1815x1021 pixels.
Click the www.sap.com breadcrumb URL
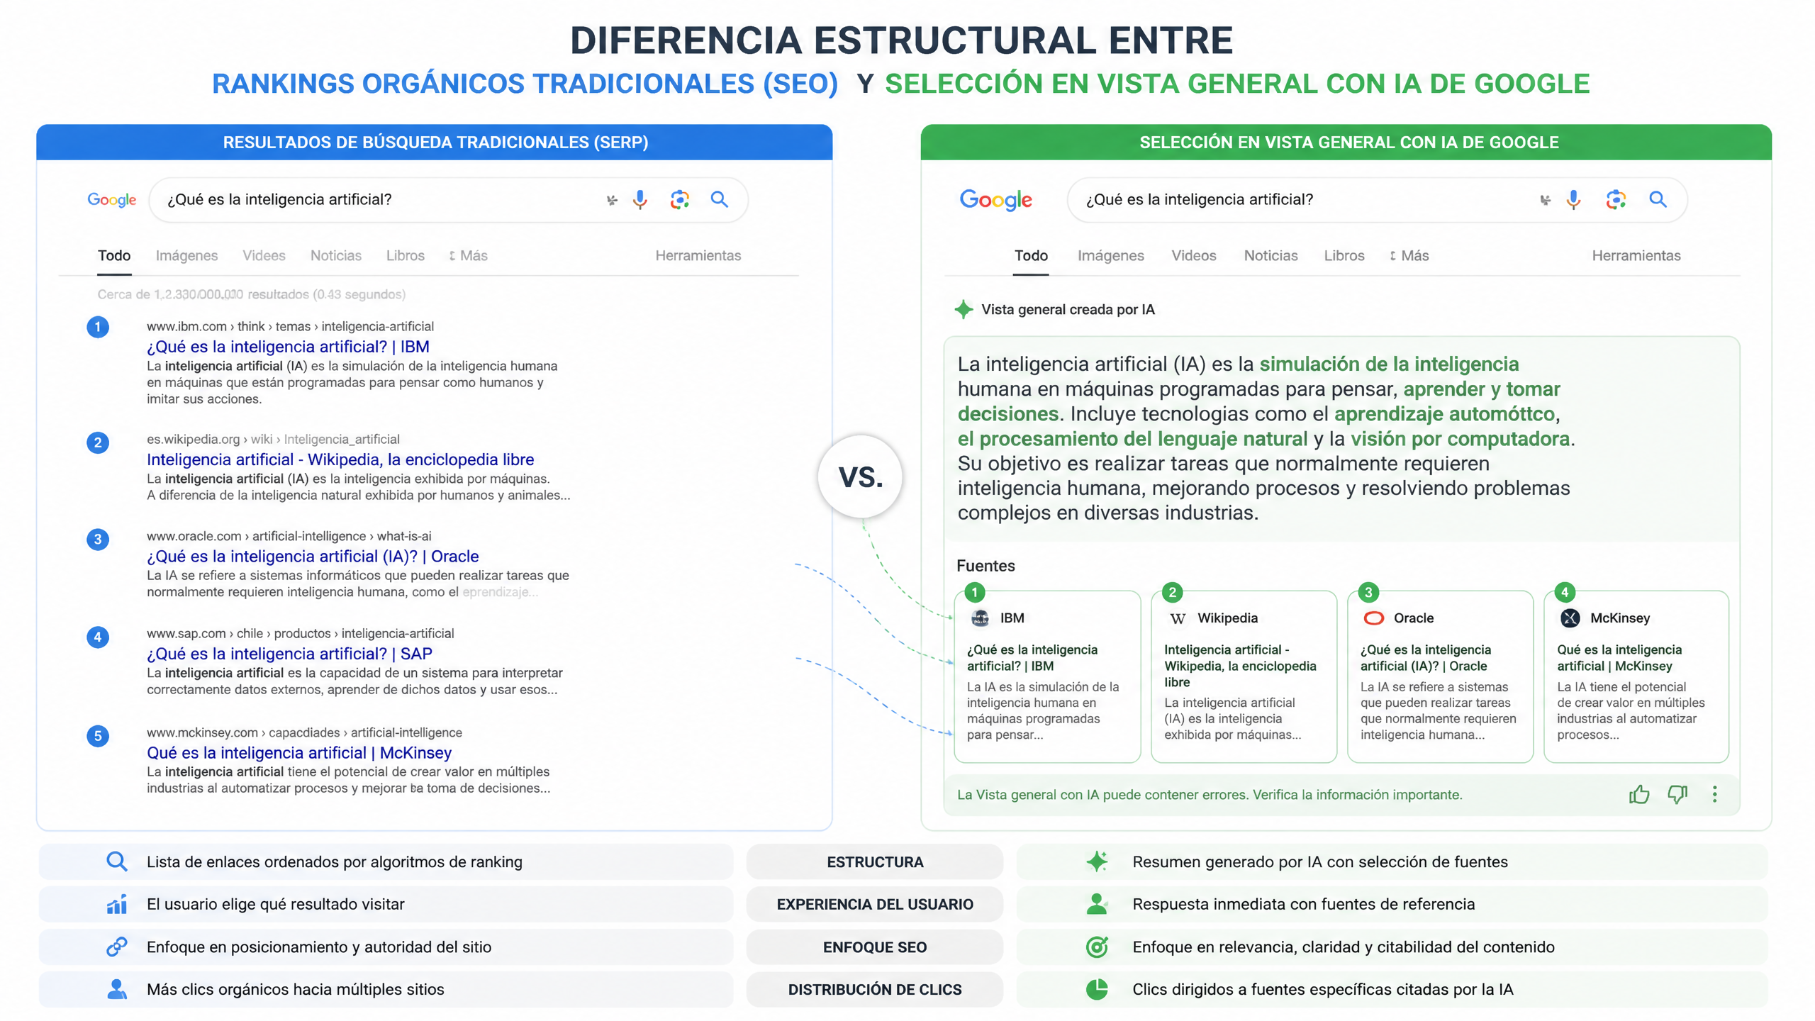pos(300,634)
